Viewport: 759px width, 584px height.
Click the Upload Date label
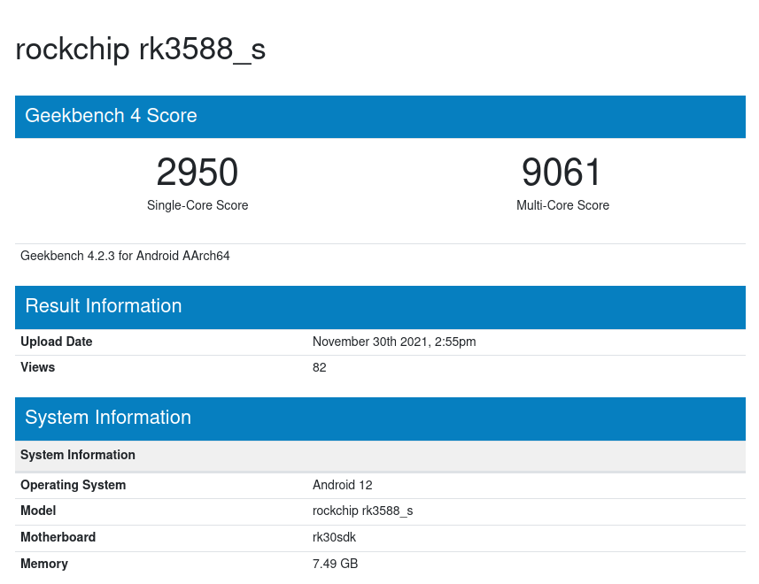(x=56, y=342)
